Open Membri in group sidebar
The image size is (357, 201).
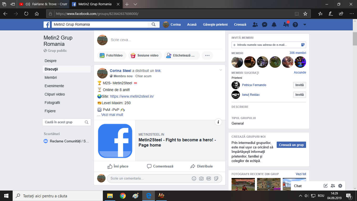(51, 77)
